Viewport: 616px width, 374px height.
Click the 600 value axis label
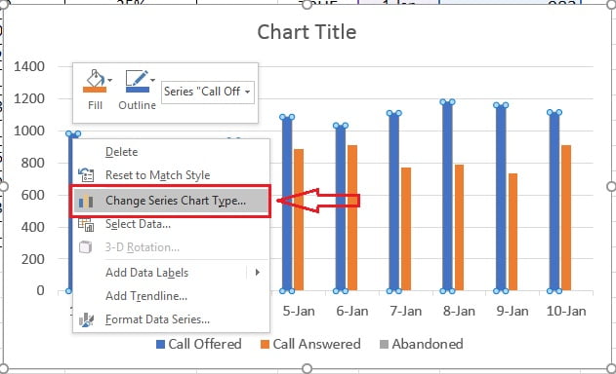pyautogui.click(x=33, y=195)
